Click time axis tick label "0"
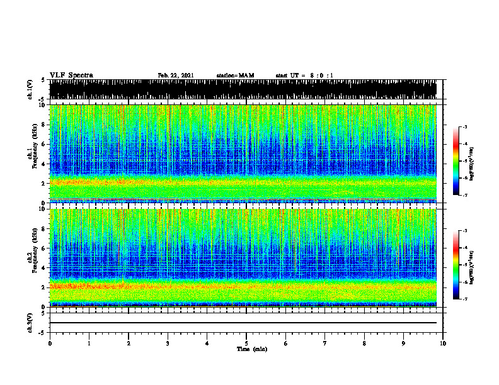 point(50,343)
